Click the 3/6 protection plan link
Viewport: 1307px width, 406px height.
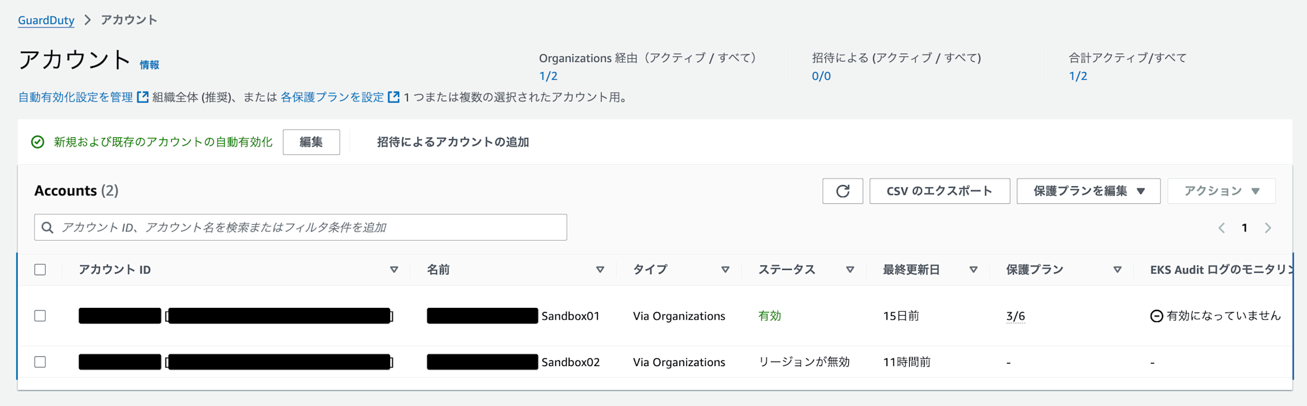[1016, 316]
